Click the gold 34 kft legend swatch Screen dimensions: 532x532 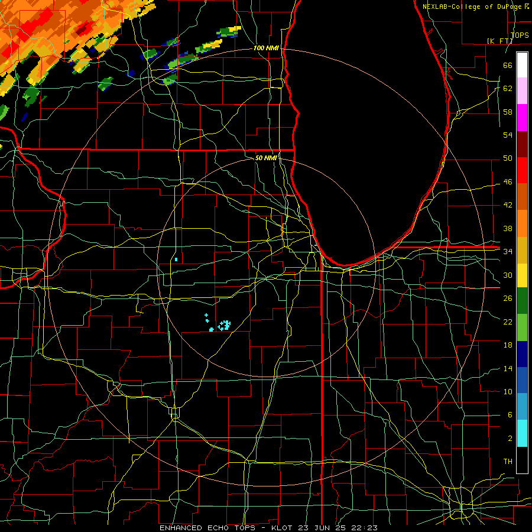click(x=522, y=250)
